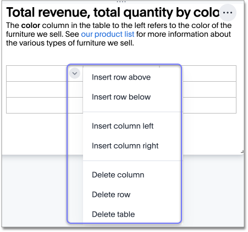
Task: Click the bottom-left table cell
Action: pyautogui.click(x=37, y=105)
